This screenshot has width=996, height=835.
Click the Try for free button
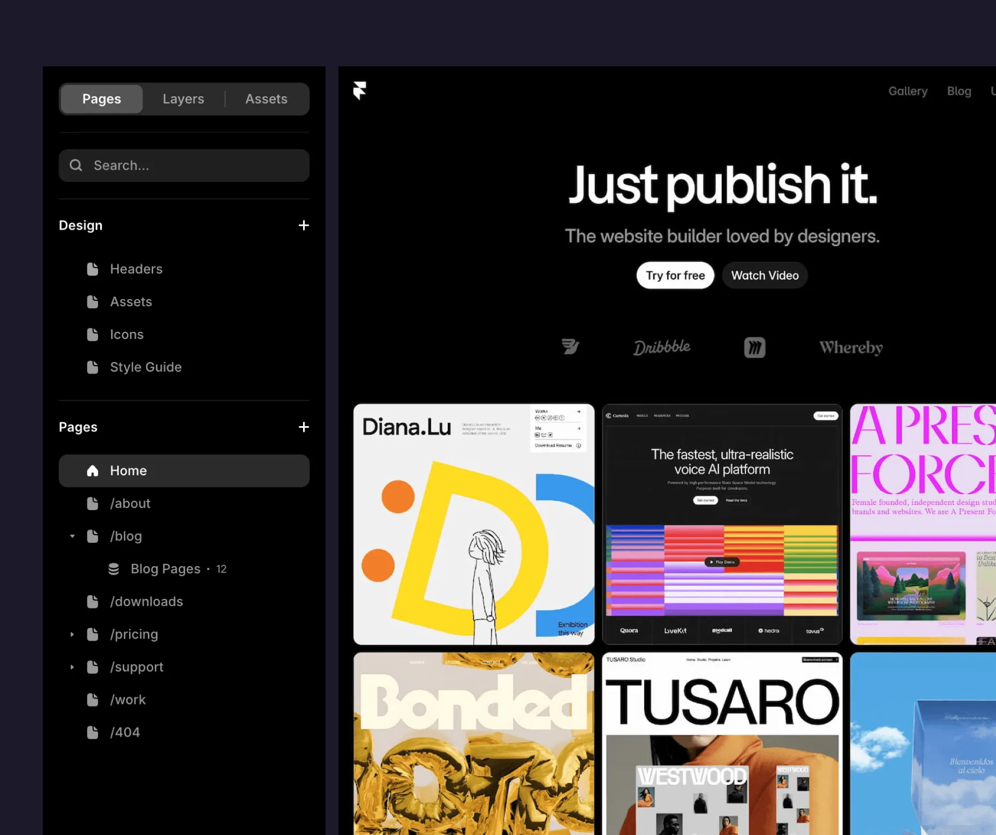675,275
